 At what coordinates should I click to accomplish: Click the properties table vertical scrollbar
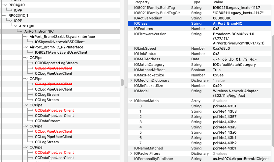273,91
